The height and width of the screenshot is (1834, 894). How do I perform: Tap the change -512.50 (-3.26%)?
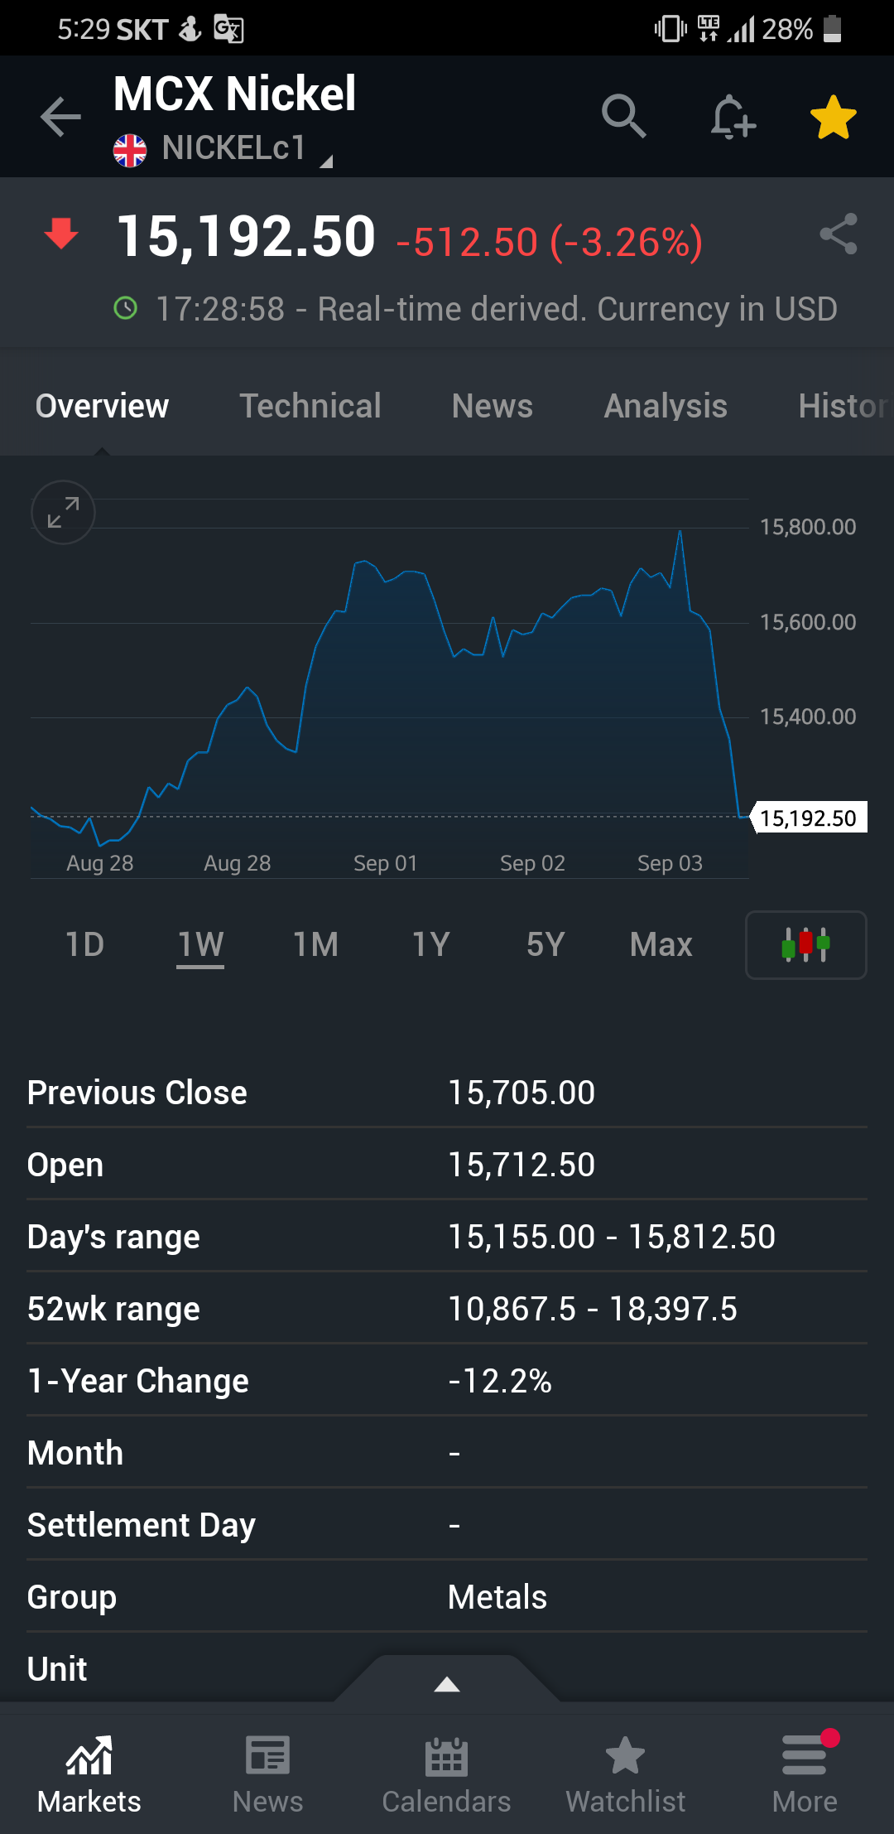550,243
